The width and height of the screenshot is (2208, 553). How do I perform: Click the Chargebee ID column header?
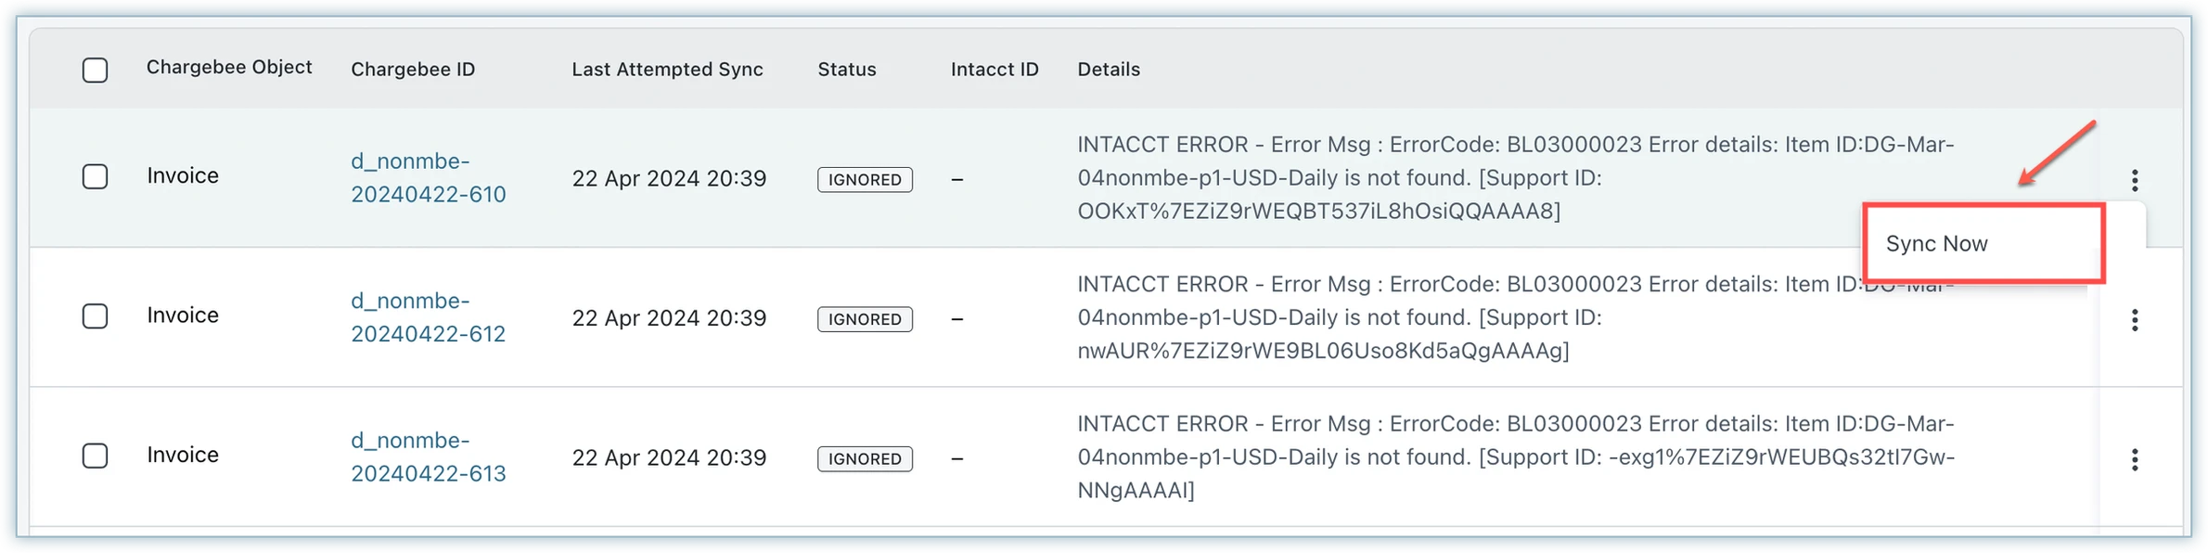(413, 70)
